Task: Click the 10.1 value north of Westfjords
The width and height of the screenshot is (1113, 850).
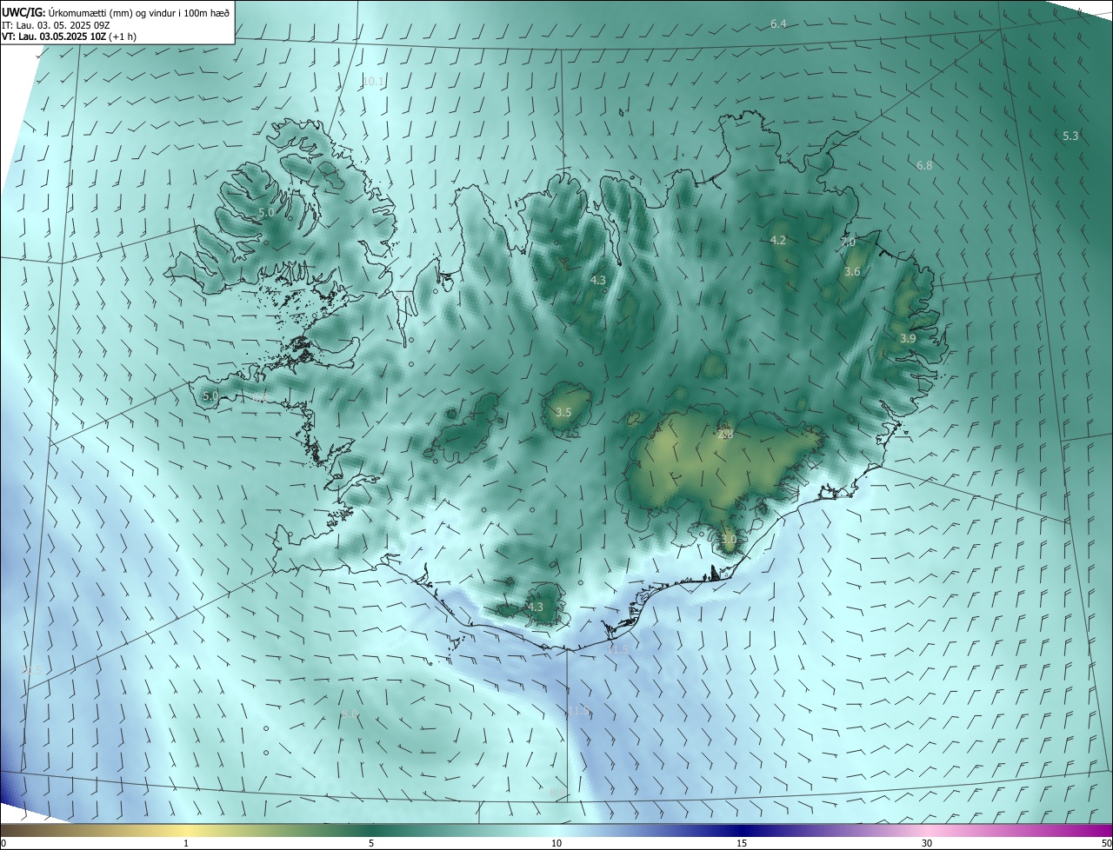Action: [x=373, y=81]
